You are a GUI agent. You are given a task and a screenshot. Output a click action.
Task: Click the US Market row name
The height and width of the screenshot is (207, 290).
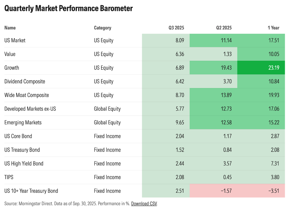tap(15, 41)
